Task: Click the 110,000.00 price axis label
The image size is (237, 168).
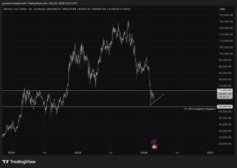Action: click(226, 41)
